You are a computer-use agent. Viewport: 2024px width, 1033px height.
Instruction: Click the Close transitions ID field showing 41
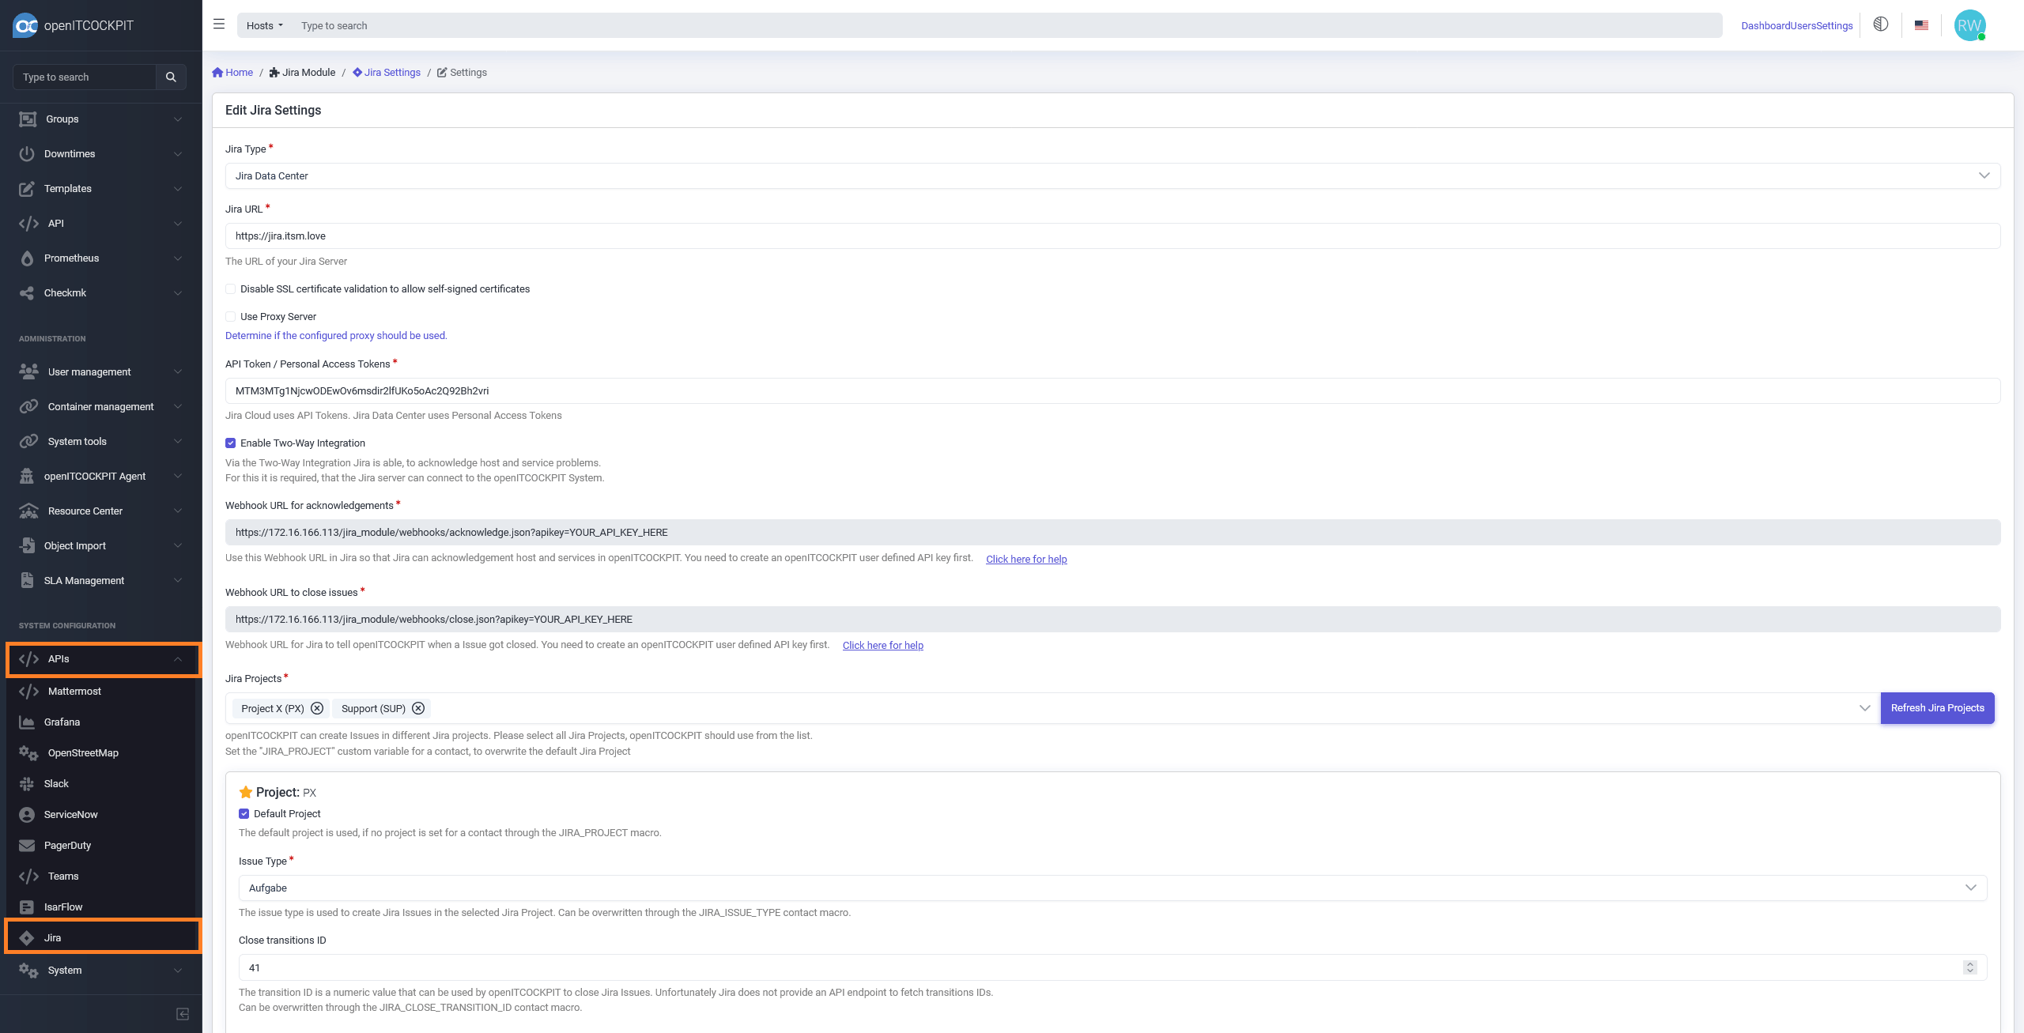coord(1113,967)
